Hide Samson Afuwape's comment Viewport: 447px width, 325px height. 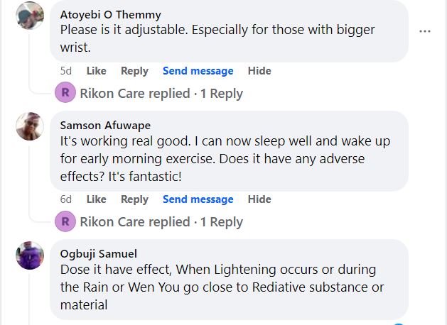(259, 199)
